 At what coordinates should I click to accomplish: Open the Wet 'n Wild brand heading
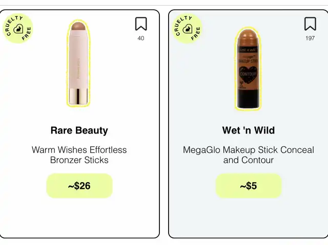pyautogui.click(x=248, y=130)
